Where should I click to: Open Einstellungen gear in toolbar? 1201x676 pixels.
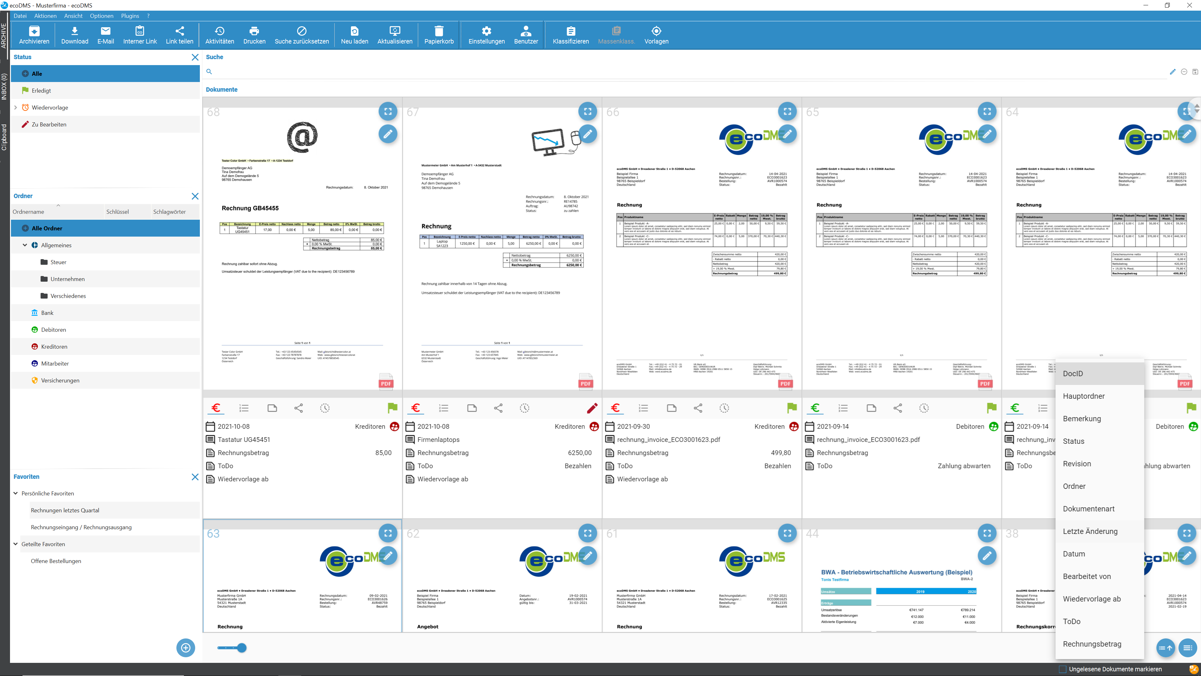(486, 35)
